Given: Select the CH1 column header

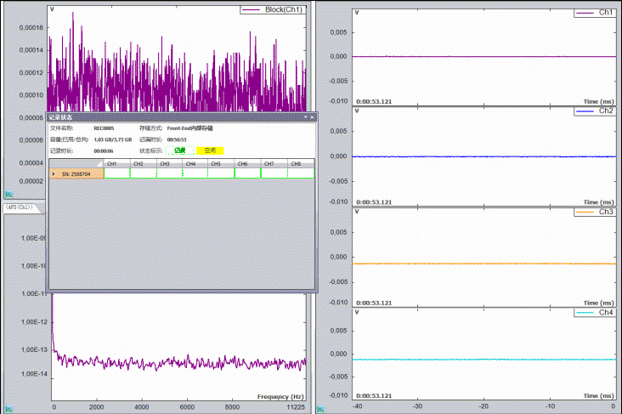Looking at the screenshot, I should click(111, 163).
